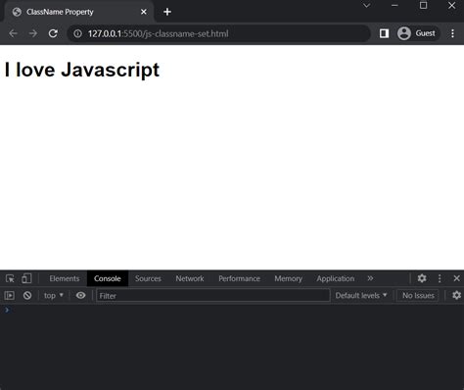
Task: Open the tab search dropdown
Action: 367,5
